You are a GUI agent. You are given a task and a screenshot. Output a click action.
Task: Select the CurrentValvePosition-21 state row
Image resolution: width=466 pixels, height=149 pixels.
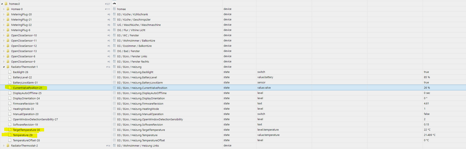click(x=233, y=88)
